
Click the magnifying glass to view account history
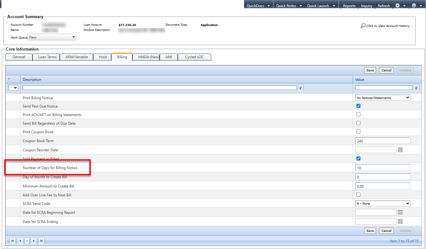[363, 26]
